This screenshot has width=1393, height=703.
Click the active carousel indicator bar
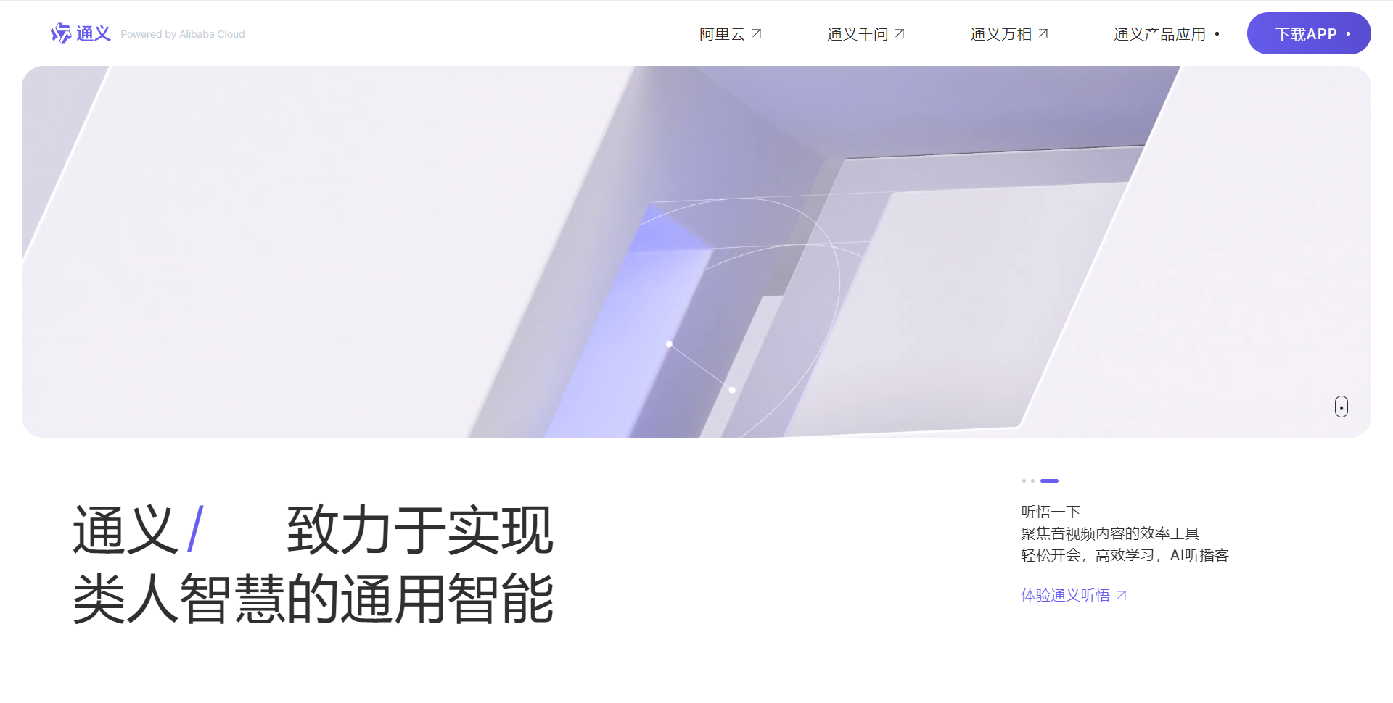1049,481
